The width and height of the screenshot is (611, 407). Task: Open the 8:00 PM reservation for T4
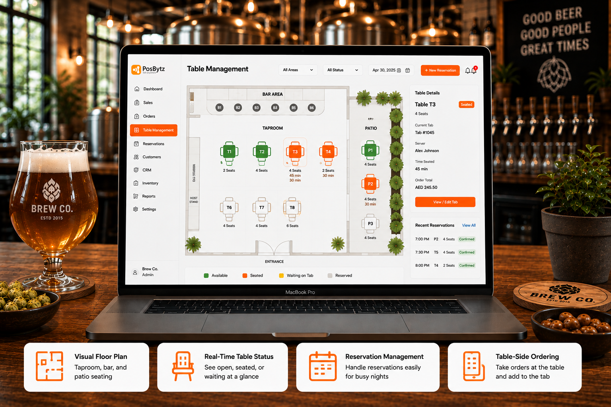[445, 266]
